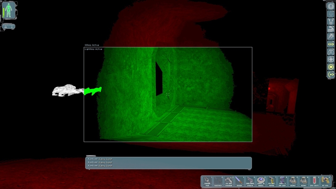The image size is (336, 189).
Task: Select the Stealth pistol belt slot
Action: pos(250,181)
